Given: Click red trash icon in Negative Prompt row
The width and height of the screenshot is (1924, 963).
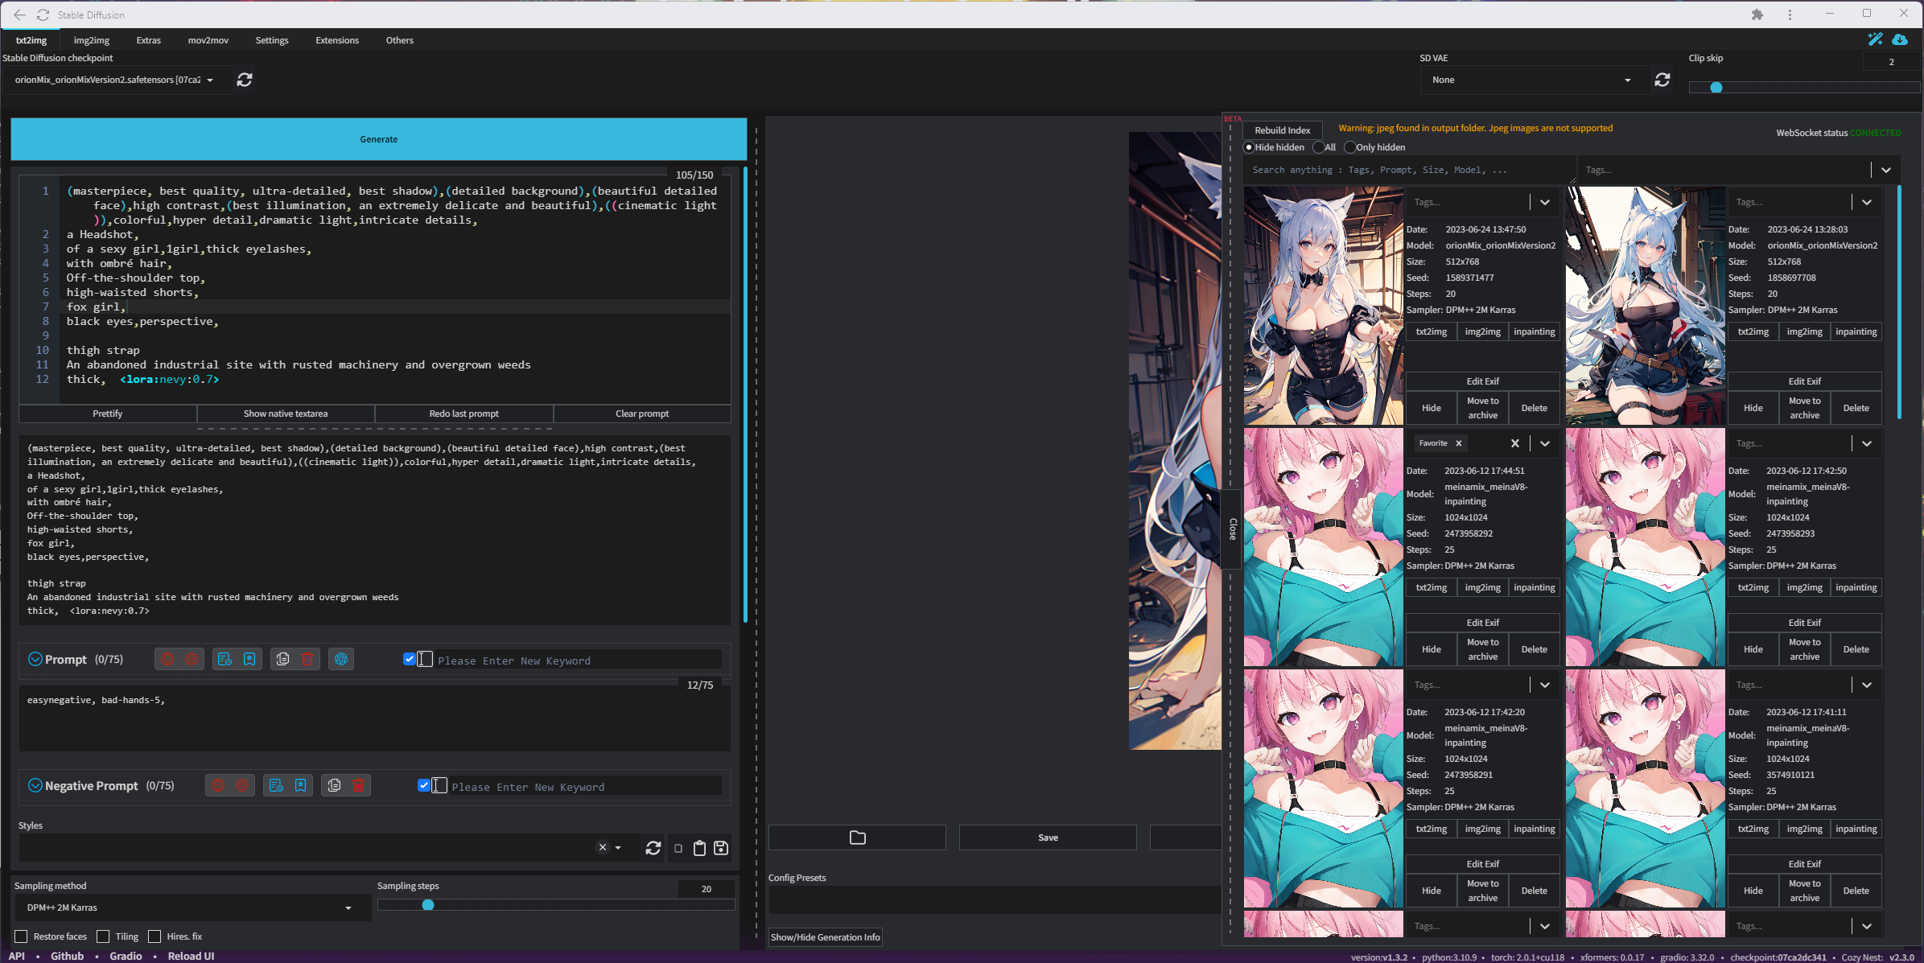Looking at the screenshot, I should click(x=358, y=786).
